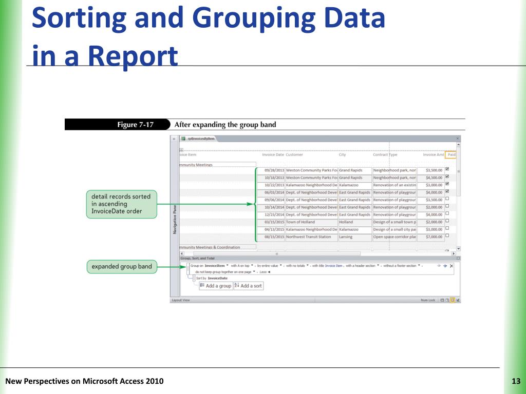This screenshot has height=394, width=526.
Task: Check Paid for the 03/15/2015 invoice
Action: (447, 221)
